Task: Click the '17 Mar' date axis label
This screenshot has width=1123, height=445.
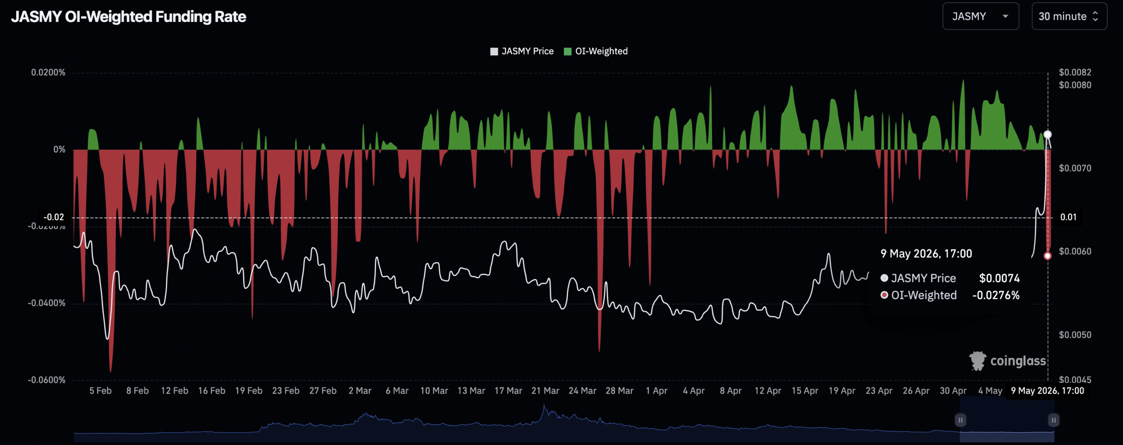Action: pyautogui.click(x=508, y=391)
